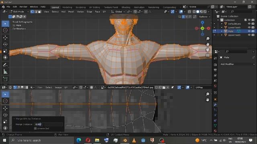Select the UV editor Scale tool
Viewport: 257px width, 144px height.
click(5, 122)
